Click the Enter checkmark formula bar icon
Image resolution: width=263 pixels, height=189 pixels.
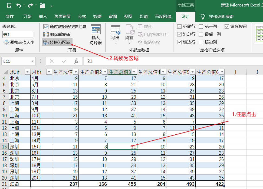click(x=64, y=61)
